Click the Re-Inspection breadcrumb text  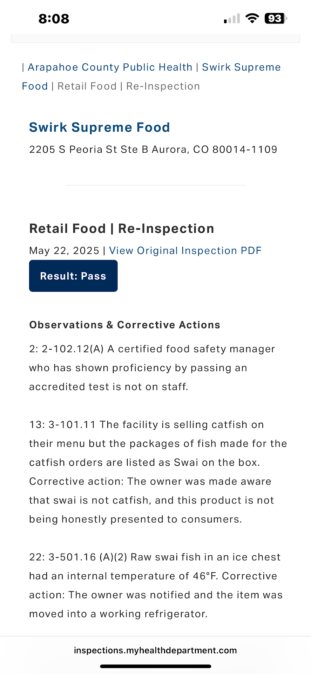pos(163,86)
